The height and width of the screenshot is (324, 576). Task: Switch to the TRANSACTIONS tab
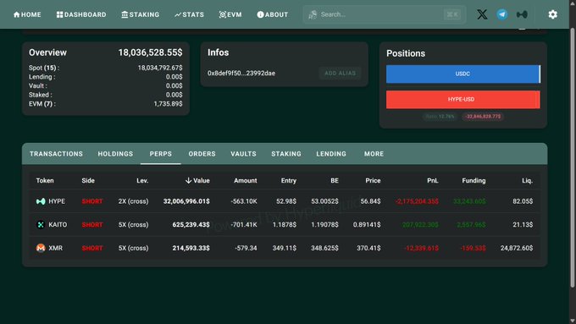coord(56,154)
